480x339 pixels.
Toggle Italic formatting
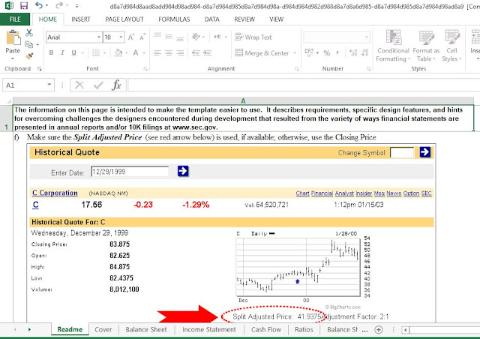click(x=62, y=52)
